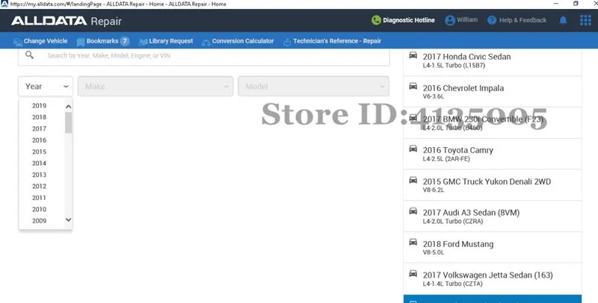Viewport: 598px width, 303px height.
Task: Click the Make dropdown
Action: (x=155, y=87)
